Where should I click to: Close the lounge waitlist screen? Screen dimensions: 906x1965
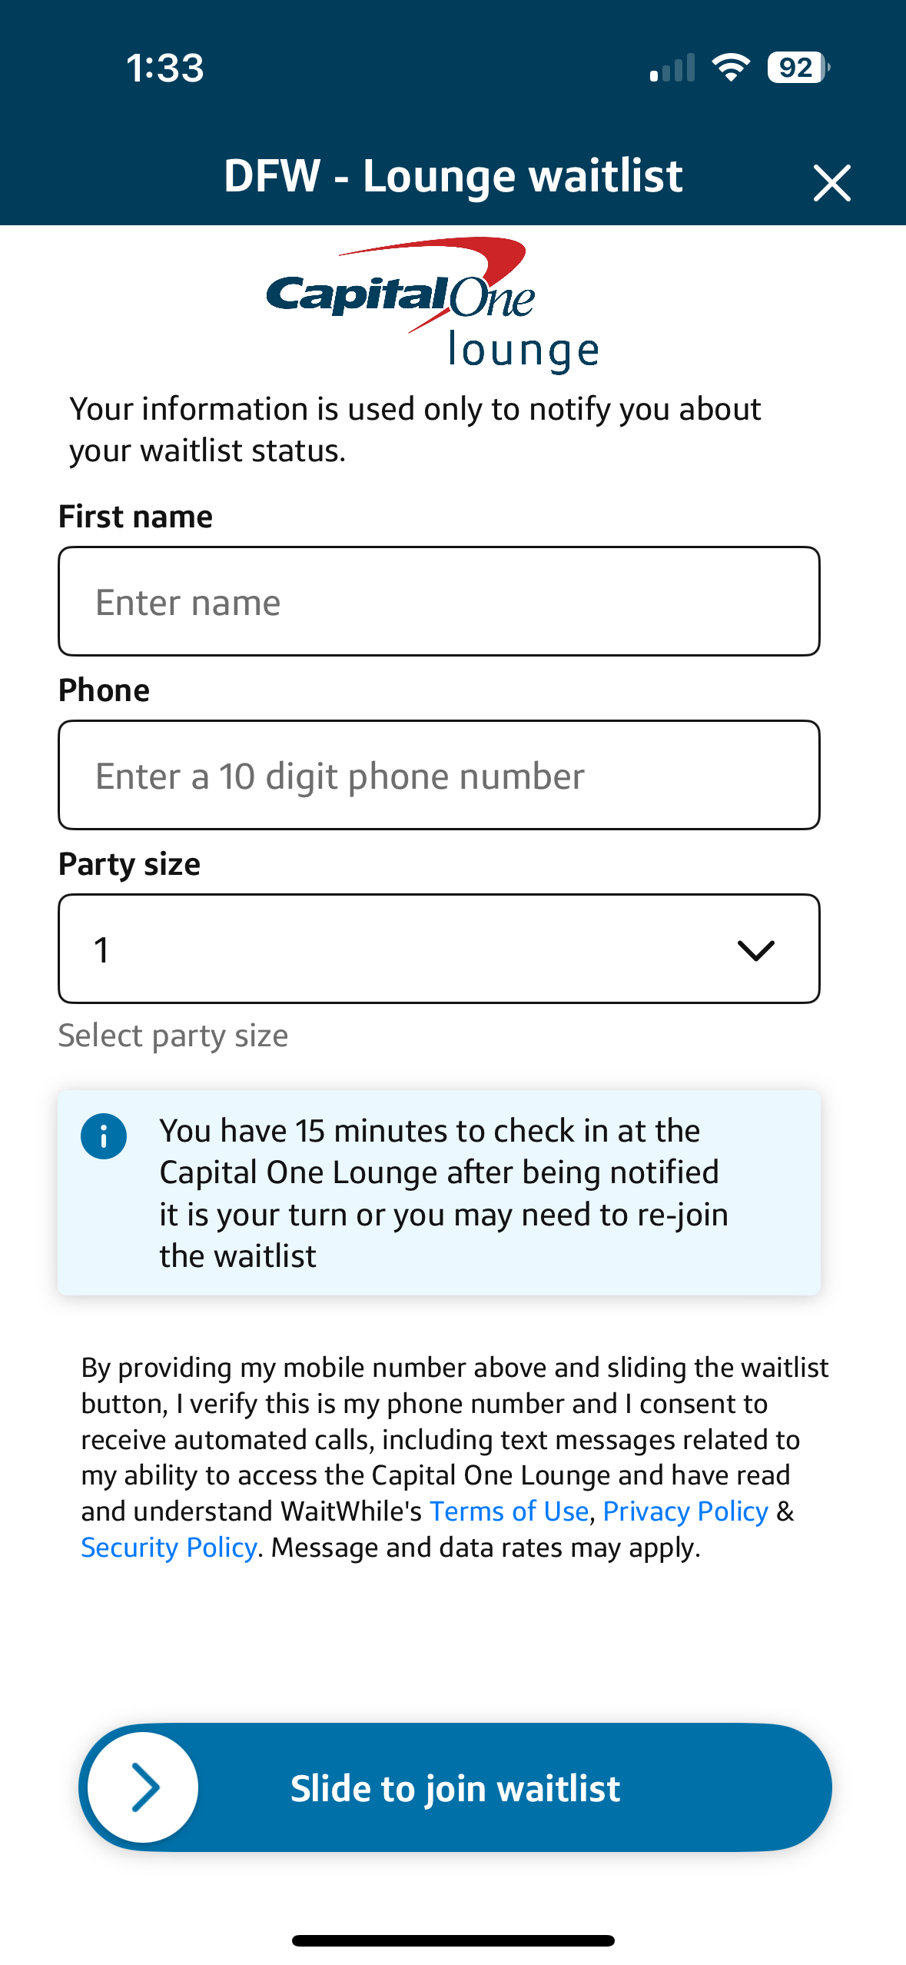pyautogui.click(x=832, y=183)
